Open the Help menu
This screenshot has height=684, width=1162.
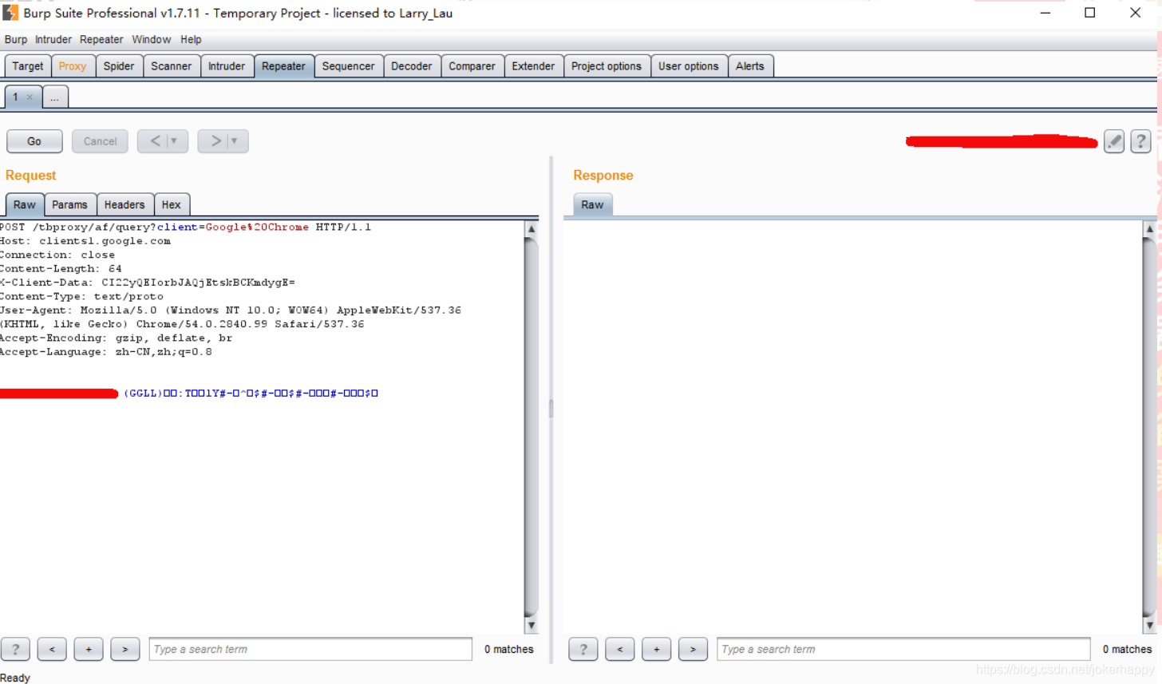(191, 39)
